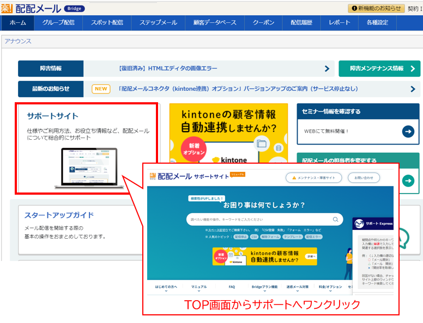Screen dimensions: 423x323
Task: Click the teal arrow in 担当者変更 card
Action: click(408, 181)
